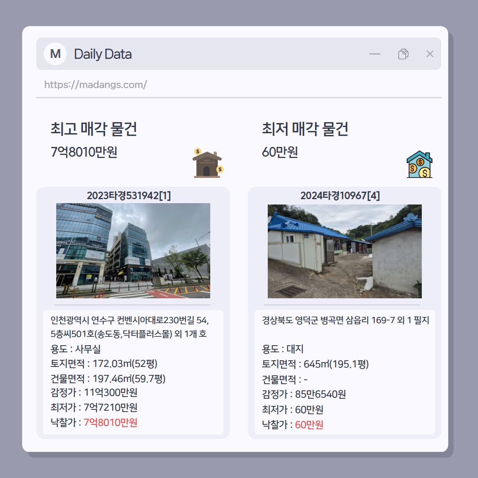Click the copy/restore window icon
The height and width of the screenshot is (478, 478).
(x=403, y=54)
